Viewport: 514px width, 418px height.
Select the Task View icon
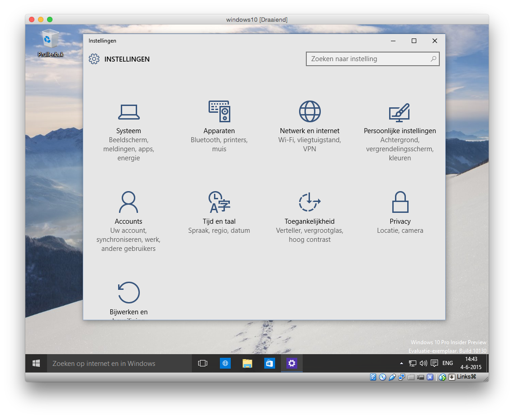pos(202,363)
